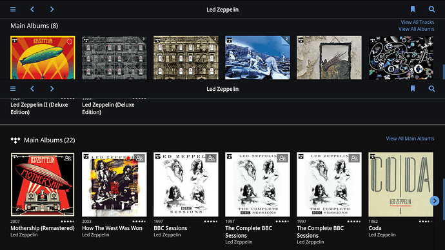Image resolution: width=445 pixels, height=250 pixels.
Task: Open View All Main Albums link
Action: 410,139
